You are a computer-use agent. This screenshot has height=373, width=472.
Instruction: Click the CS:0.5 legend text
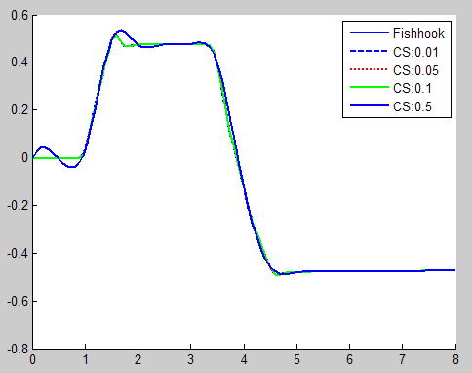click(413, 106)
